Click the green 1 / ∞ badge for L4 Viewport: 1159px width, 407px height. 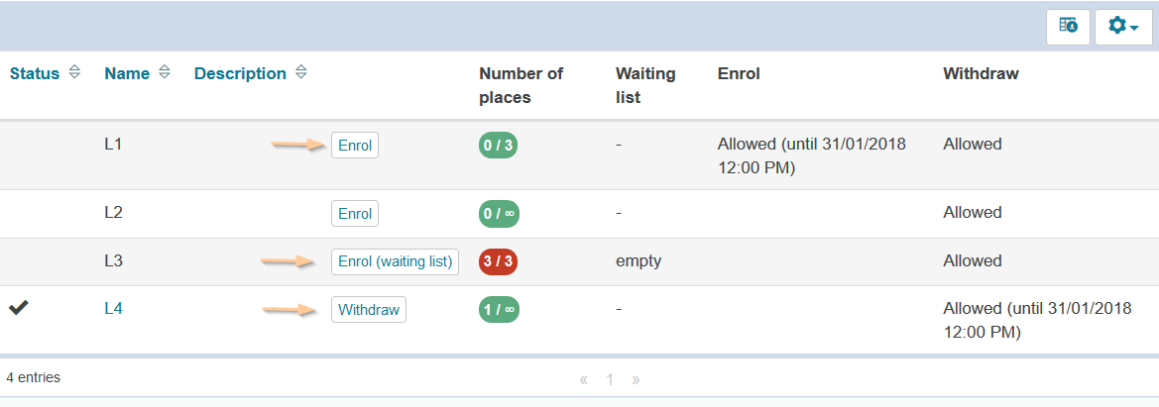pyautogui.click(x=499, y=310)
